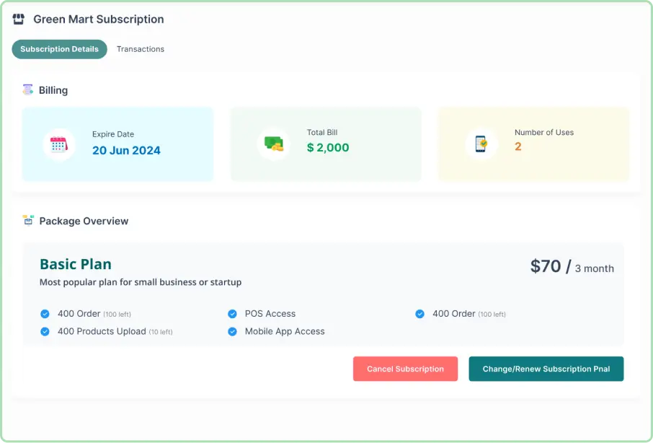Click the red calendar icon on Expire Date card
The width and height of the screenshot is (653, 443).
click(58, 144)
